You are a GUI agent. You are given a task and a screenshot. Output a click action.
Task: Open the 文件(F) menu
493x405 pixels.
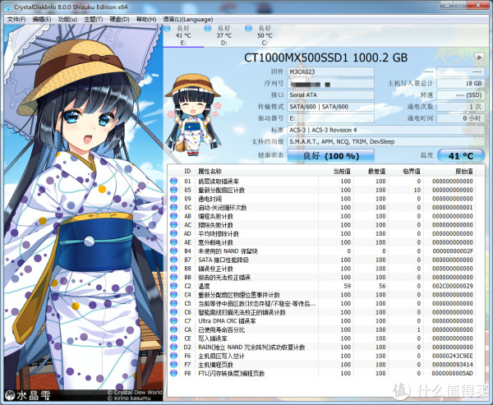[x=16, y=19]
